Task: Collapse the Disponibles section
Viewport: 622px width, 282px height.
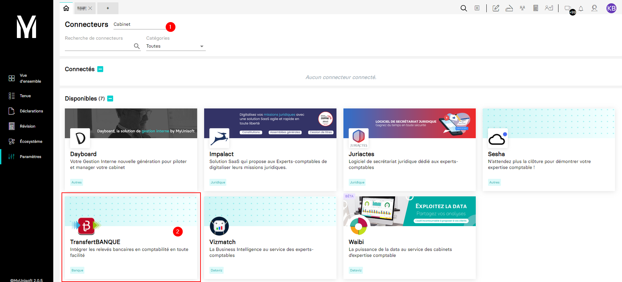Action: pyautogui.click(x=111, y=99)
